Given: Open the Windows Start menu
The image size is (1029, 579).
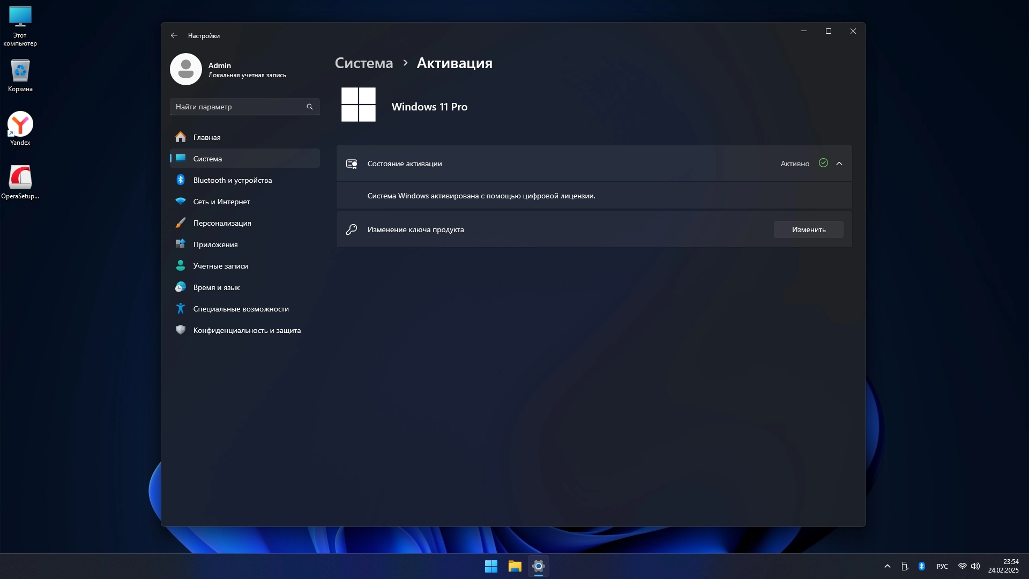Looking at the screenshot, I should pos(491,566).
